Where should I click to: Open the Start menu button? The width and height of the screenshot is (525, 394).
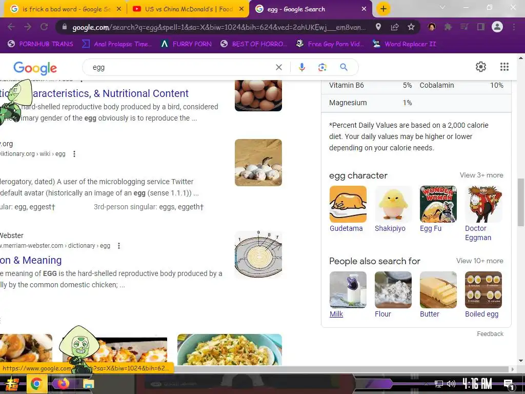(12, 384)
